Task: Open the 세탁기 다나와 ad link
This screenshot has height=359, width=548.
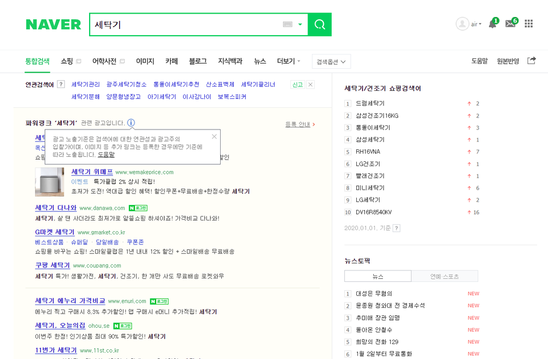Action: 56,207
